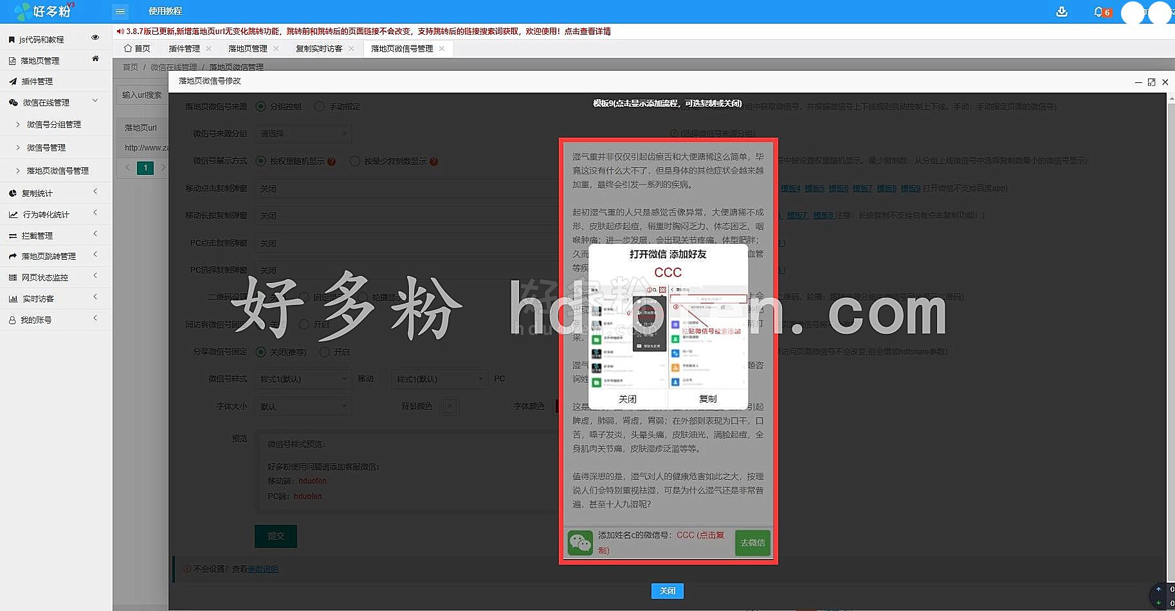The height and width of the screenshot is (611, 1175).
Task: Select the 按权重随机显示 radio option
Action: coord(261,161)
